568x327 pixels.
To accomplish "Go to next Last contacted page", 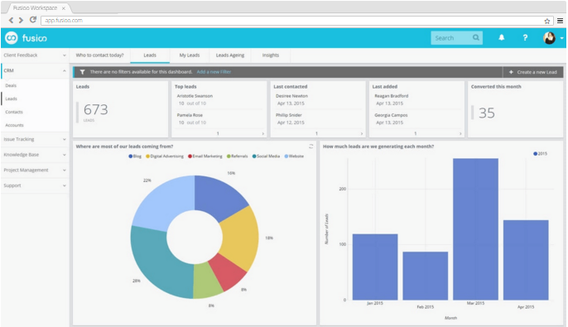I will point(362,133).
